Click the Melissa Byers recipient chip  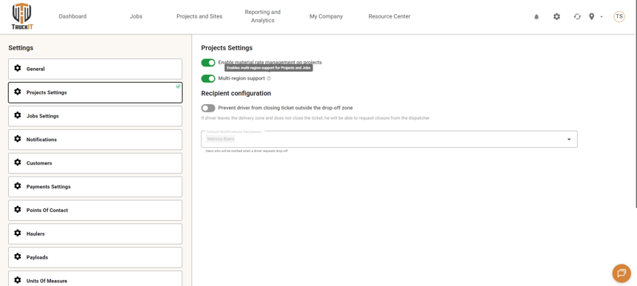(x=221, y=139)
